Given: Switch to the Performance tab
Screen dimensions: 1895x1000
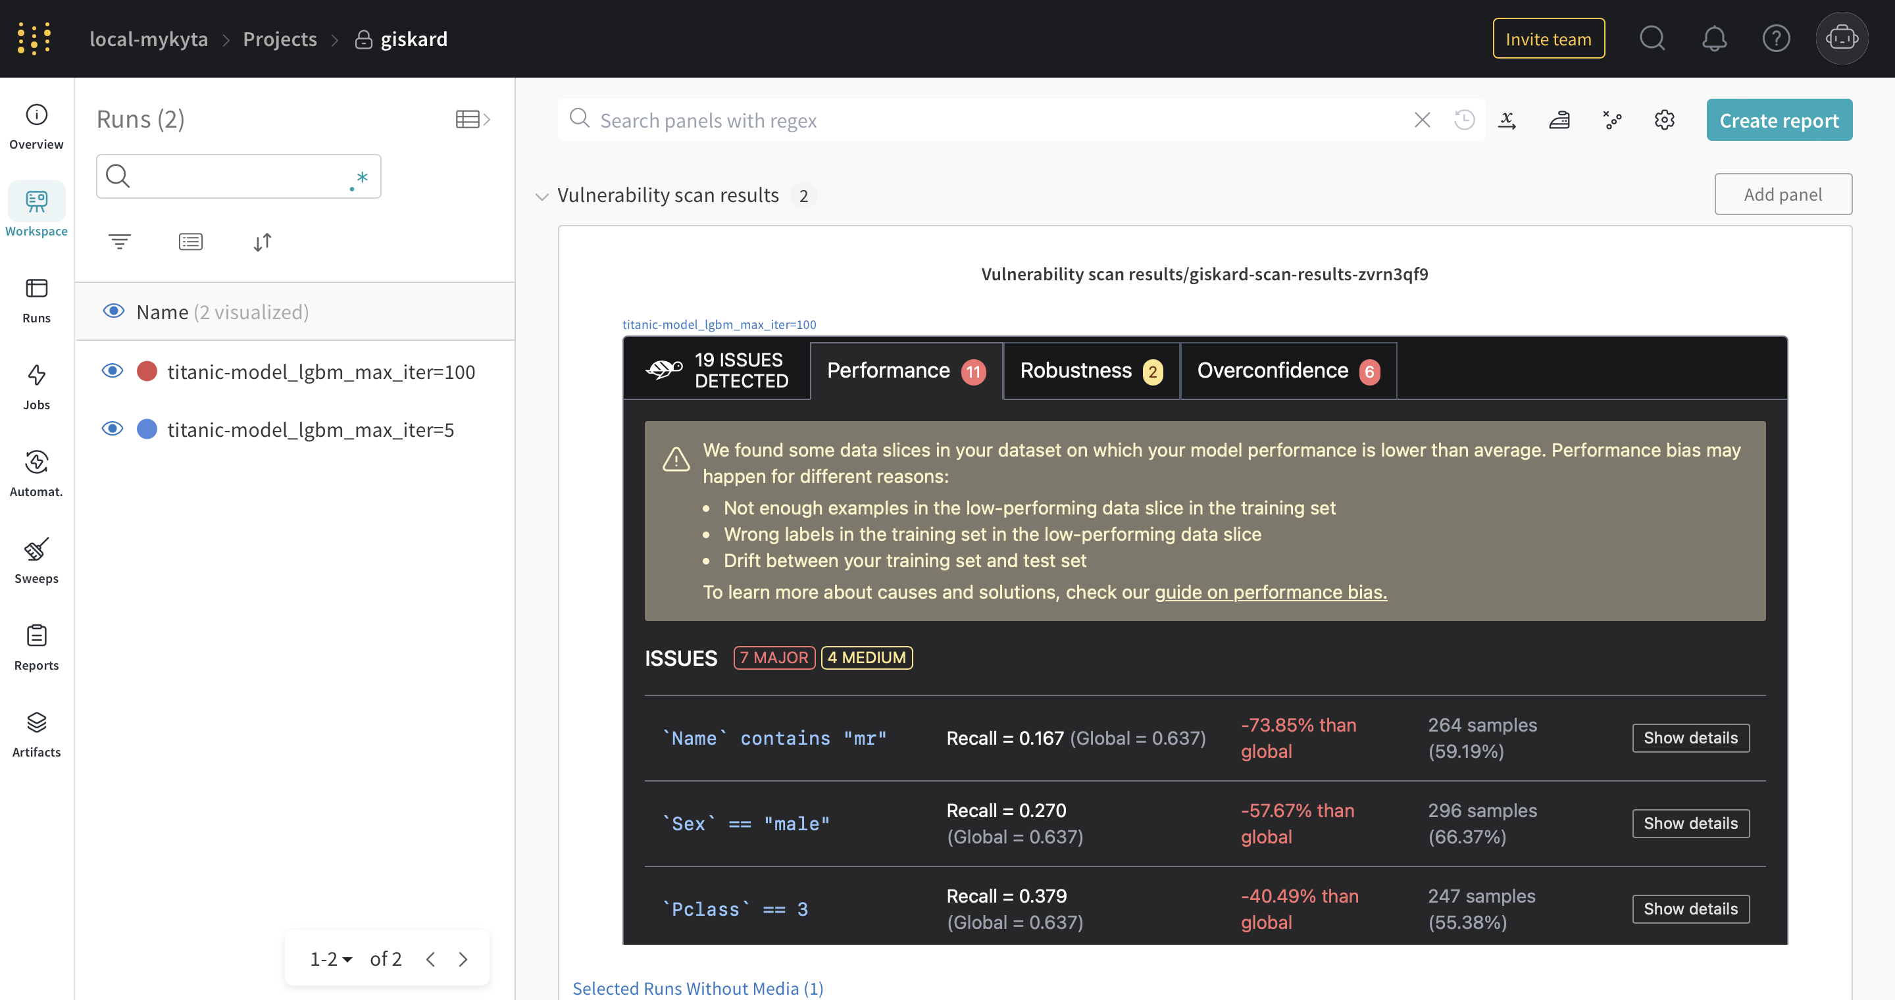Looking at the screenshot, I should [x=906, y=370].
